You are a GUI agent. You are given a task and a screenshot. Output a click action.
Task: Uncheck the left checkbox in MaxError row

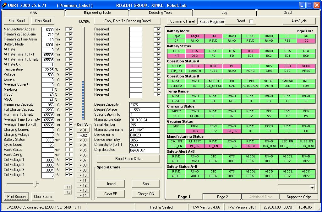(67, 89)
